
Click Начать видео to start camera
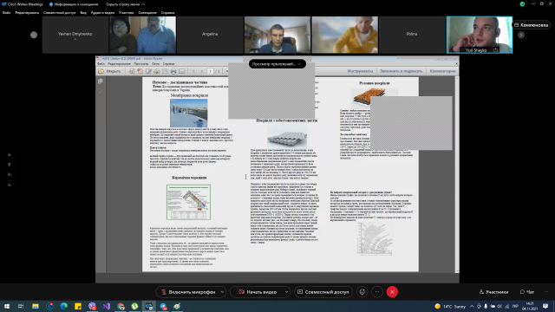258,292
